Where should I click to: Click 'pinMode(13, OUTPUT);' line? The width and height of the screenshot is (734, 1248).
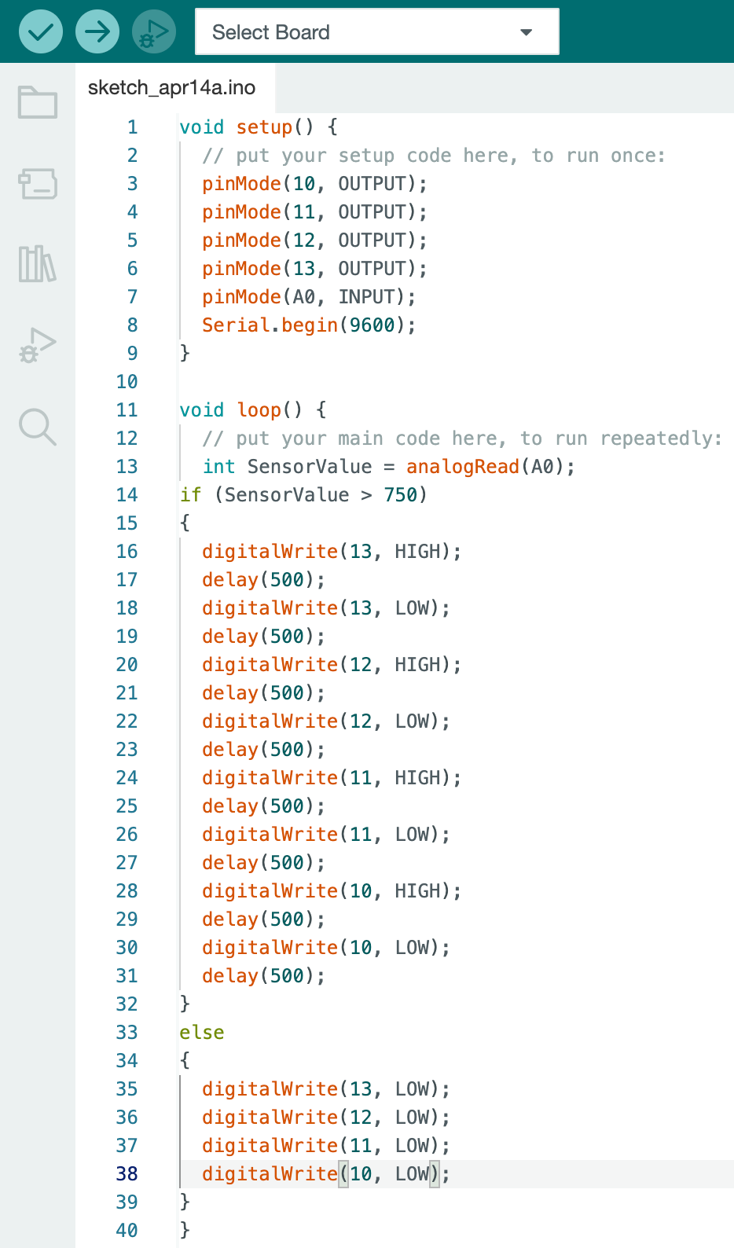coord(314,269)
